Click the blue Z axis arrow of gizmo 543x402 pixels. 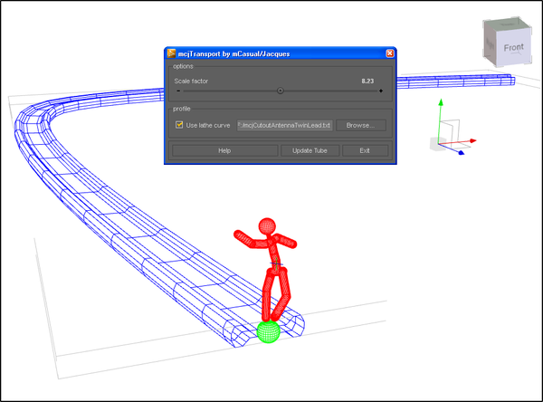tap(461, 152)
